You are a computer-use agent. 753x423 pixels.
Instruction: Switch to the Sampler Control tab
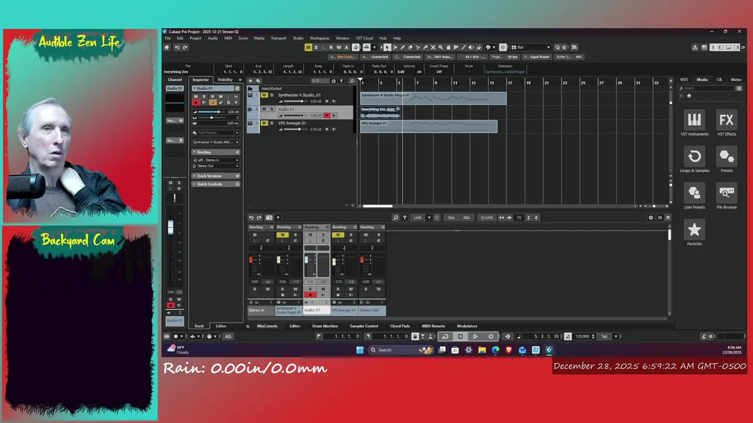(364, 326)
